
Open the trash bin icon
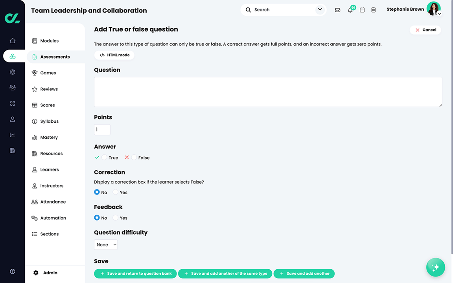pos(374,10)
